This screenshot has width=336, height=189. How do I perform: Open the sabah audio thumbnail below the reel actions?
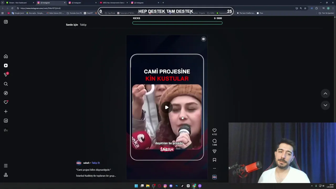[214, 177]
